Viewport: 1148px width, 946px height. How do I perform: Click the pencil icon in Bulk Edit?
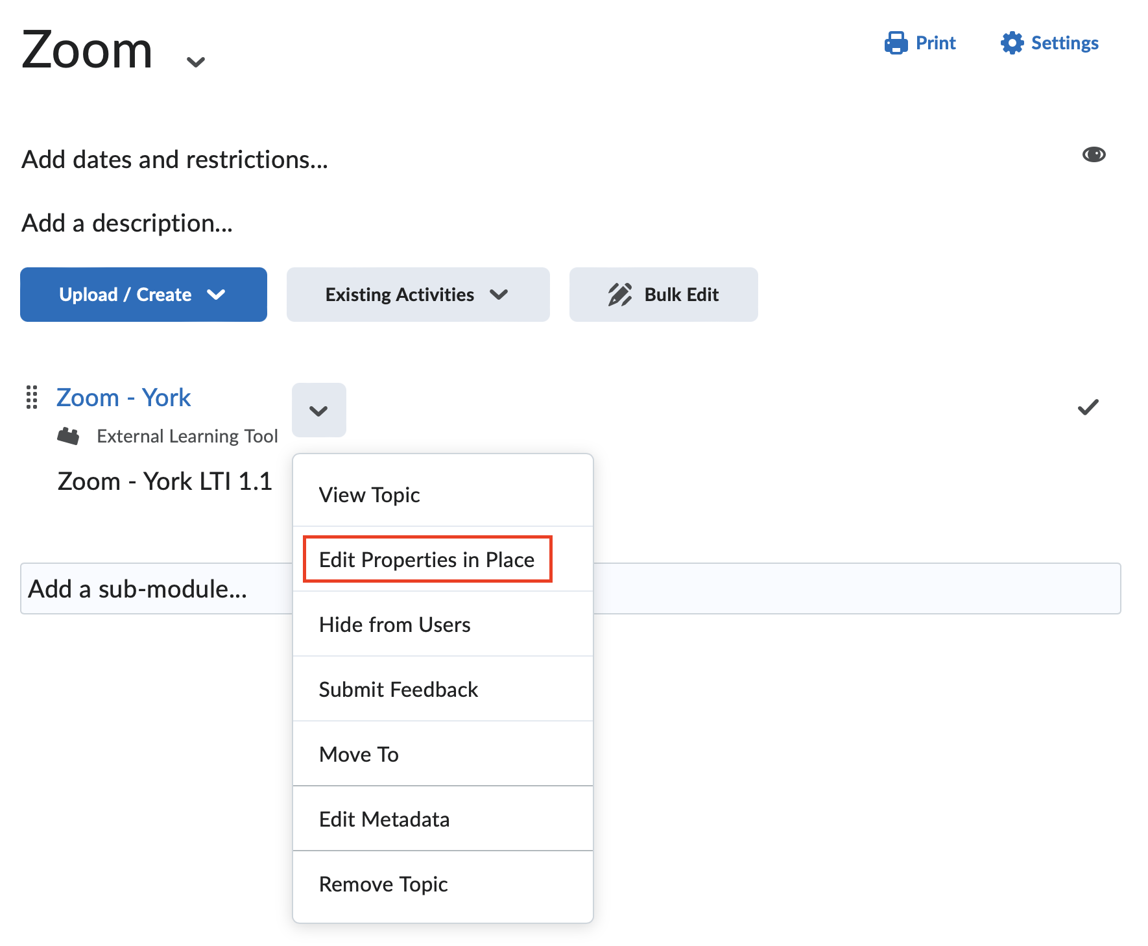click(619, 295)
